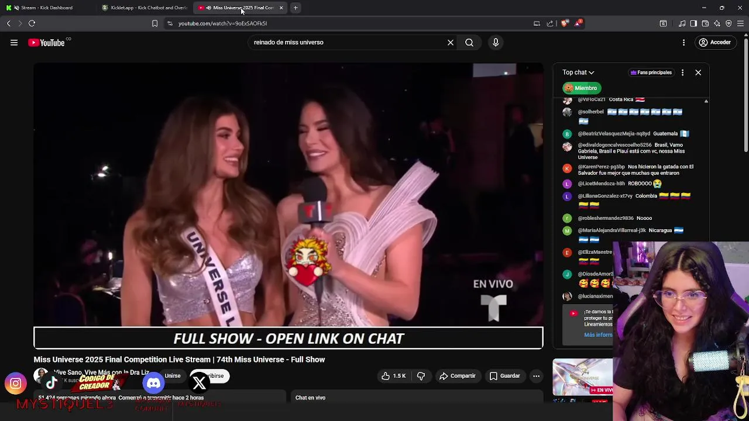The height and width of the screenshot is (421, 749).
Task: Click the screen cast icon in address bar
Action: pyautogui.click(x=537, y=23)
